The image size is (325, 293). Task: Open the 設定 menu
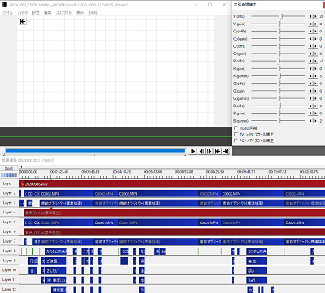point(36,12)
